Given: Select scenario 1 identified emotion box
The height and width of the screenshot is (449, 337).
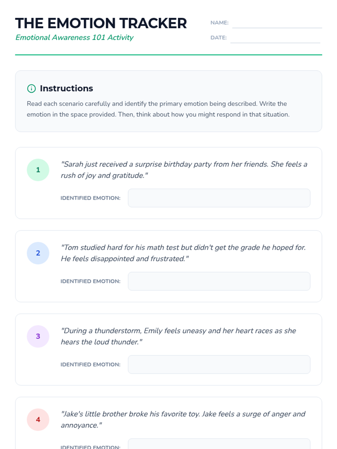Looking at the screenshot, I should 219,198.
